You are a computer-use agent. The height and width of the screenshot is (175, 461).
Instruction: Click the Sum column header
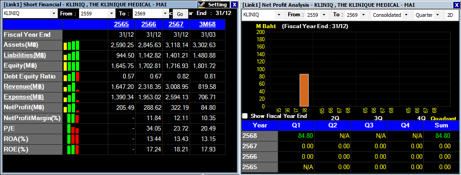(x=441, y=126)
